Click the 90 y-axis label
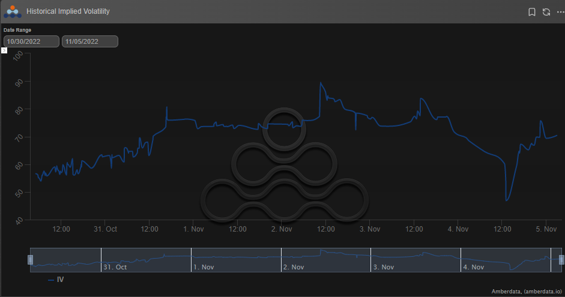Viewport: 565px width, 297px height. click(19, 83)
